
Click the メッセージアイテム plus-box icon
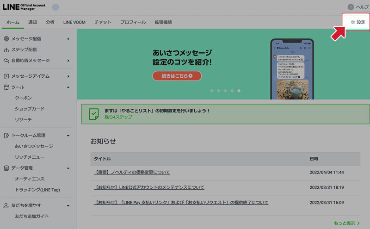[6, 76]
